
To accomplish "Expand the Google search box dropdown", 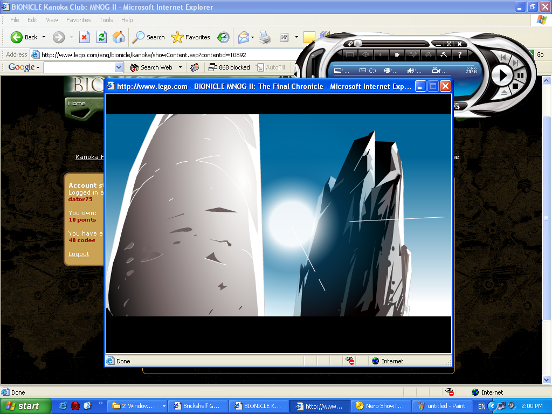I will pyautogui.click(x=119, y=67).
